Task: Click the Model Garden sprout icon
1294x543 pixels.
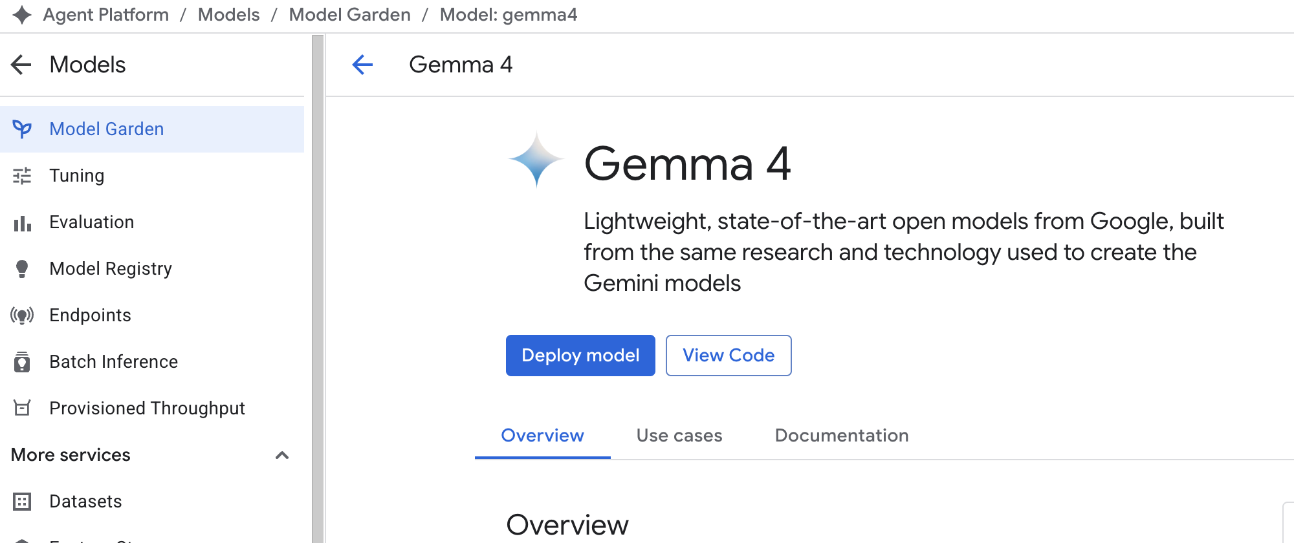Action: pos(22,129)
